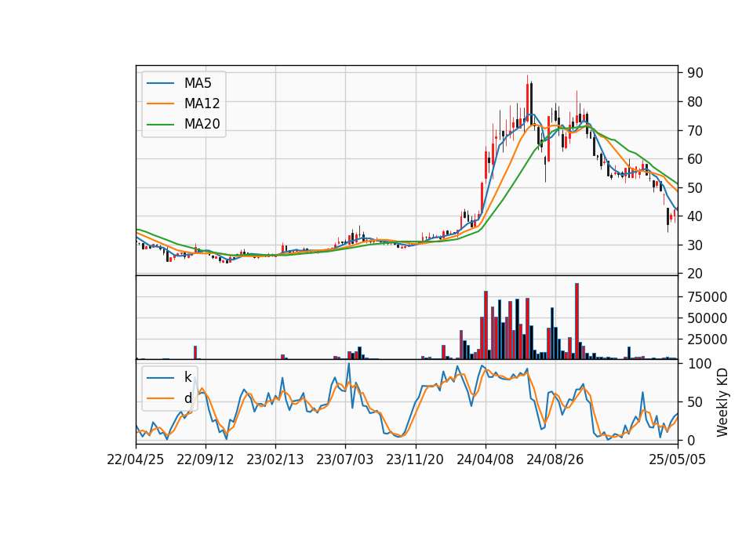Click the price axis label 30
The width and height of the screenshot is (753, 541).
click(x=695, y=245)
